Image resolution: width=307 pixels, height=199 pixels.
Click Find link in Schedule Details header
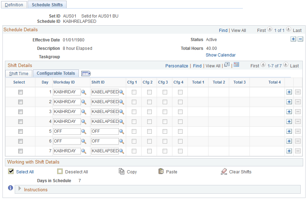(x=223, y=31)
